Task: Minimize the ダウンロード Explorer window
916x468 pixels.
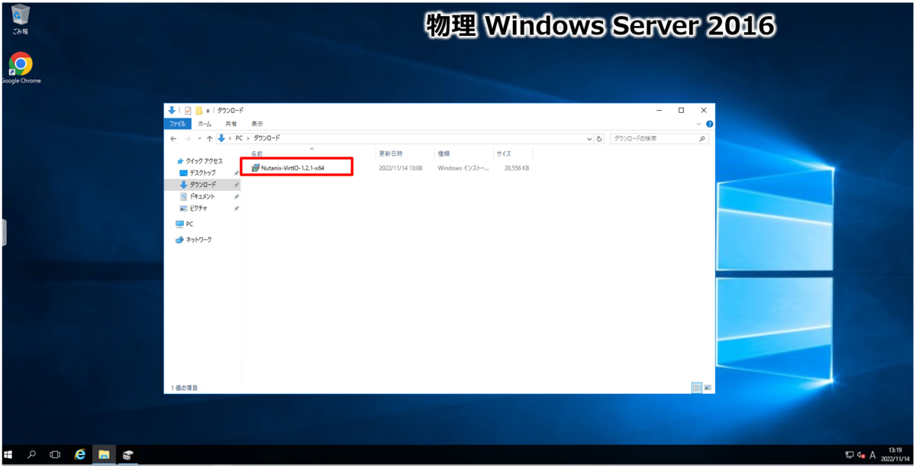Action: tap(659, 111)
